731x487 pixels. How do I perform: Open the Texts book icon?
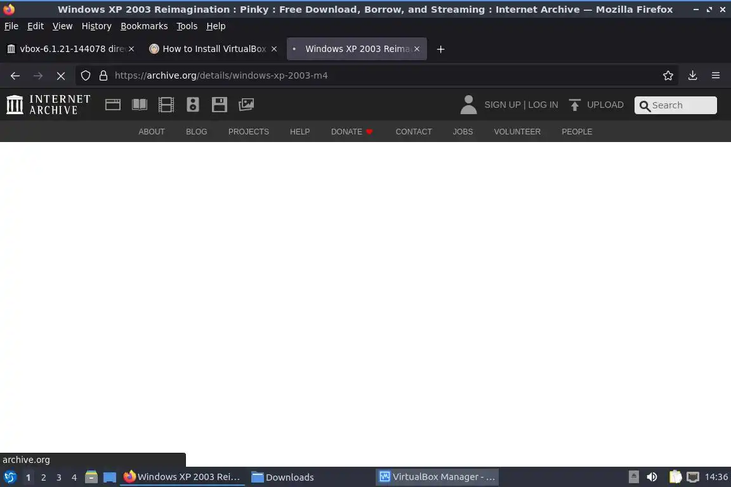pos(140,105)
